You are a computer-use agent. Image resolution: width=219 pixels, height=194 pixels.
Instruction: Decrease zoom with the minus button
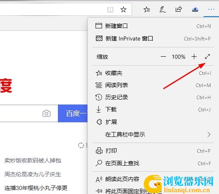click(163, 57)
